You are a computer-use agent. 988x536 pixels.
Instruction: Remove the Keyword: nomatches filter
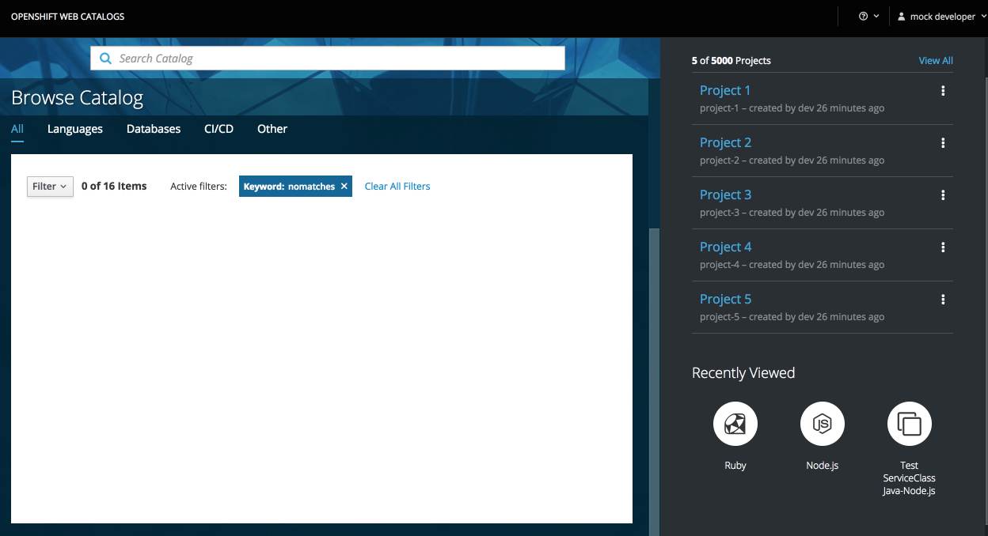tap(344, 186)
